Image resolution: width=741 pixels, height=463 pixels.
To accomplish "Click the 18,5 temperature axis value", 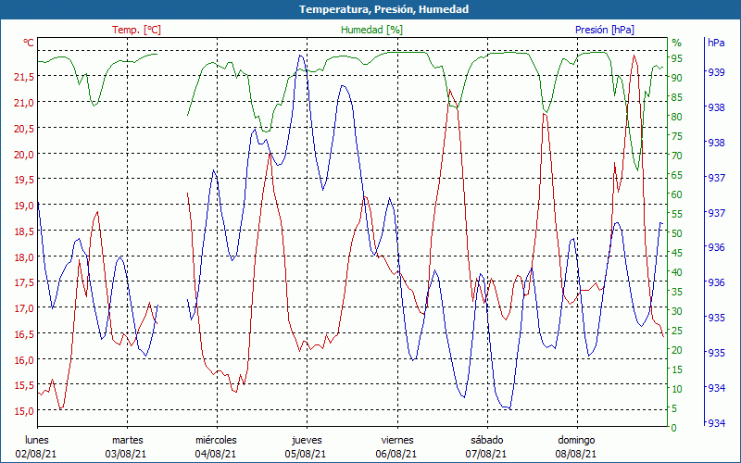I will tap(24, 231).
